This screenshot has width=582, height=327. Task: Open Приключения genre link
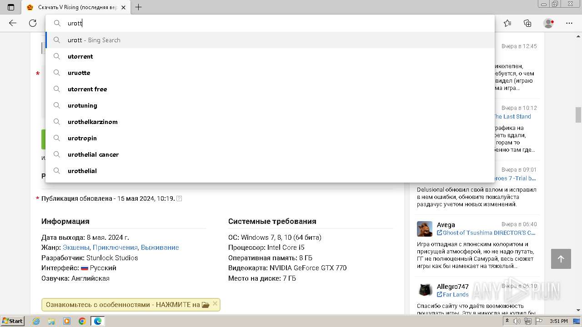[x=115, y=248]
